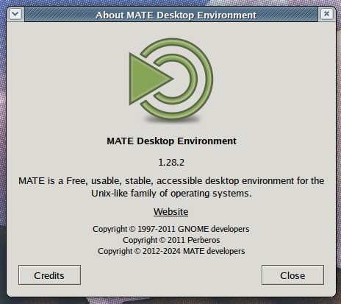Click the GNOME developers copyright line

[x=171, y=229]
